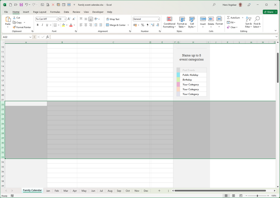Decrease font size

pos(74,19)
